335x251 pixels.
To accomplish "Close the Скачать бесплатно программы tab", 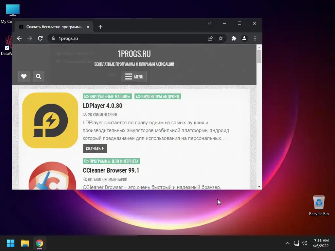I will click(88, 27).
